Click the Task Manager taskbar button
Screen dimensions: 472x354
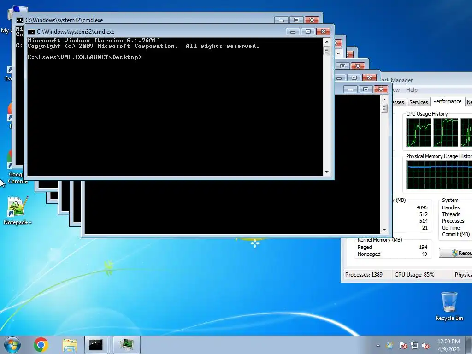click(127, 345)
